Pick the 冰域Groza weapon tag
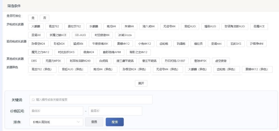This screenshot has width=279, height=131. pos(125,35)
